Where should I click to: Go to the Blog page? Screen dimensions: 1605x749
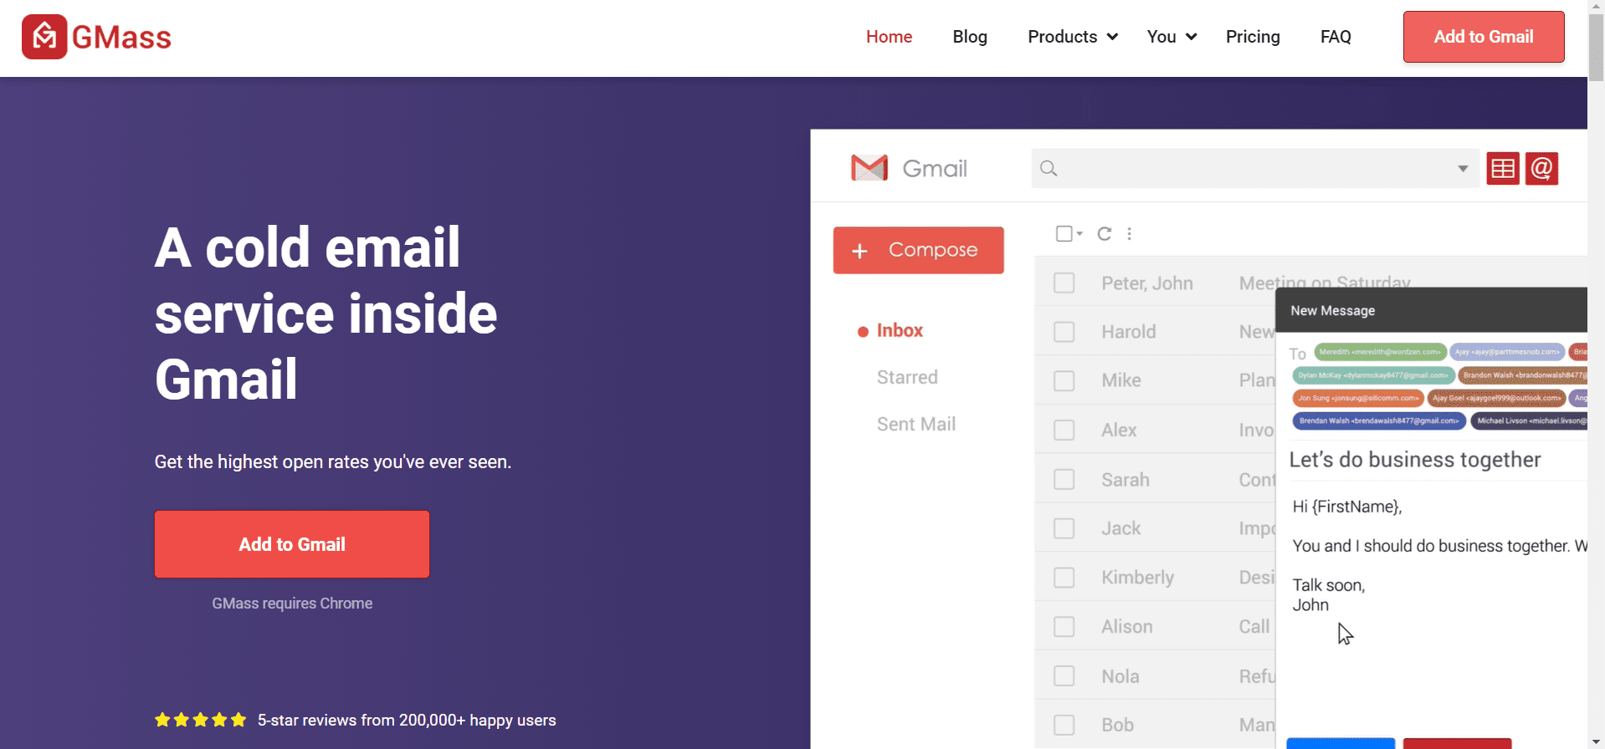970,37
